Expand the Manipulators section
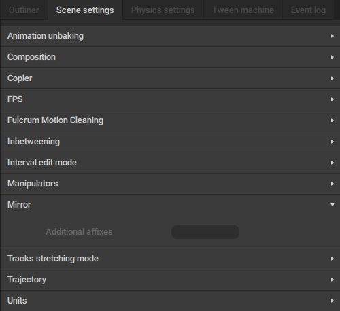This screenshot has width=340, height=311. pos(170,184)
